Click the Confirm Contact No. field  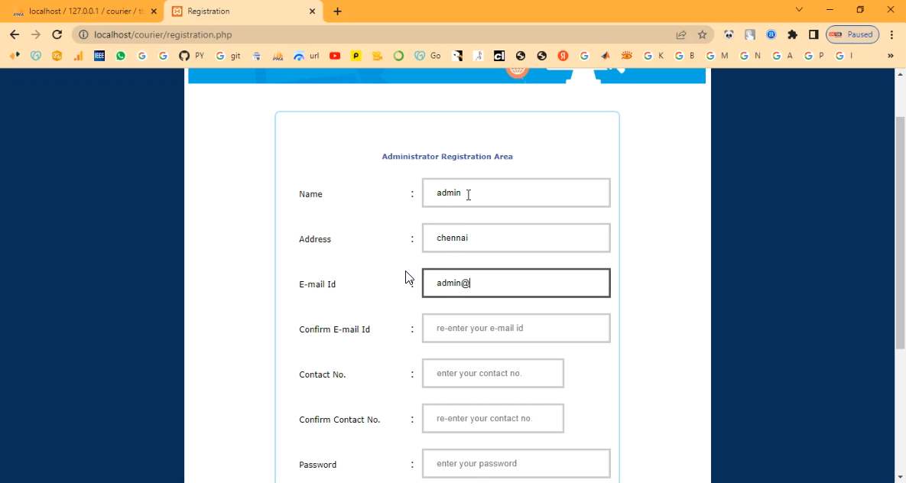pos(493,418)
